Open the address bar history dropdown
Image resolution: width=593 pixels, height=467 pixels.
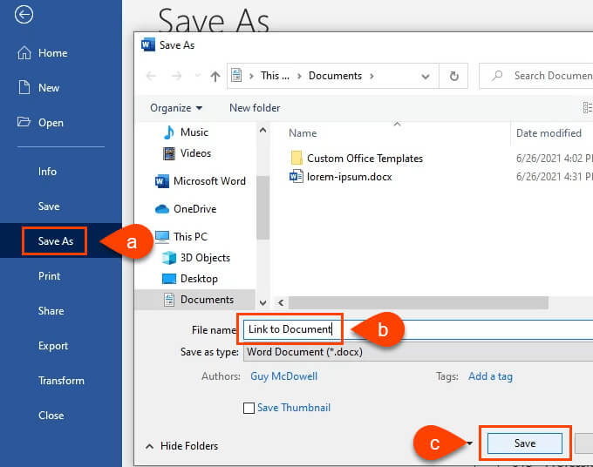426,77
